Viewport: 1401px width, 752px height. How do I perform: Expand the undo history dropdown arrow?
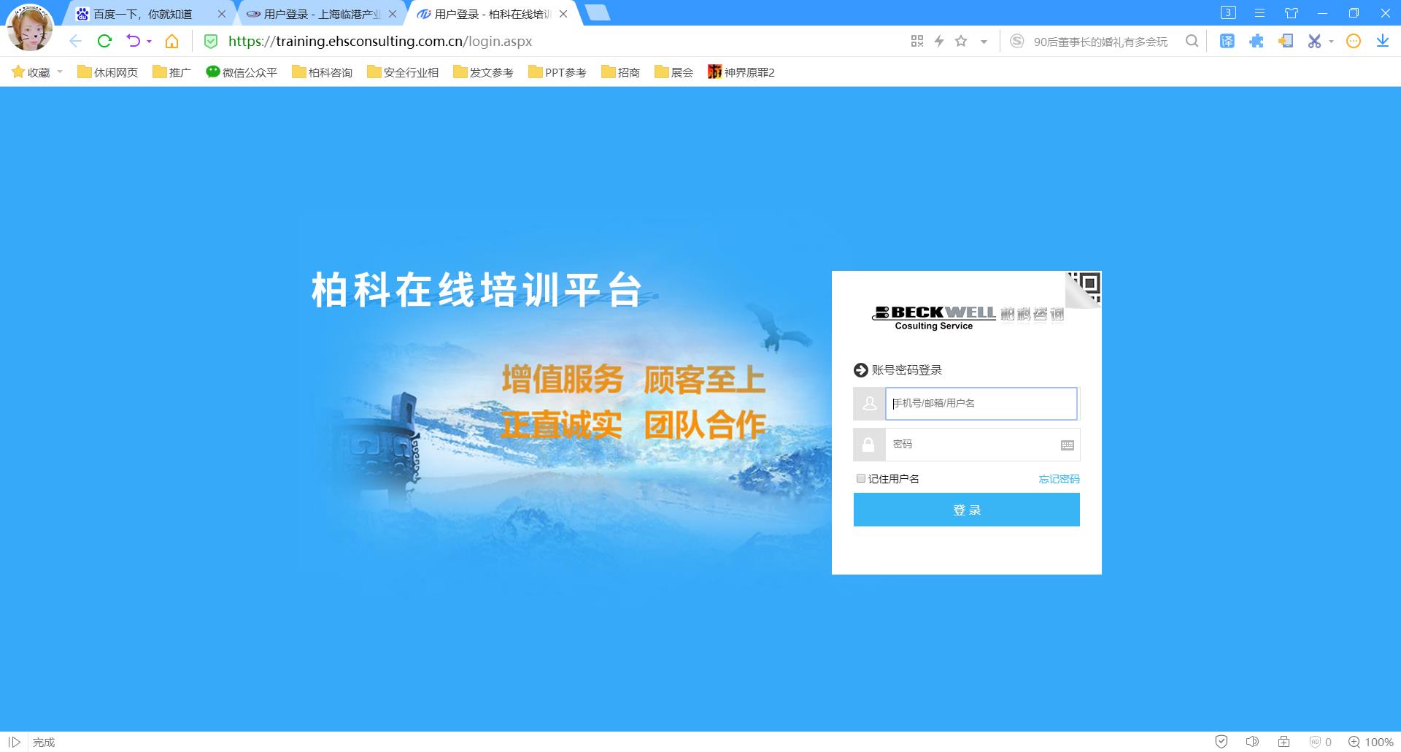point(149,42)
